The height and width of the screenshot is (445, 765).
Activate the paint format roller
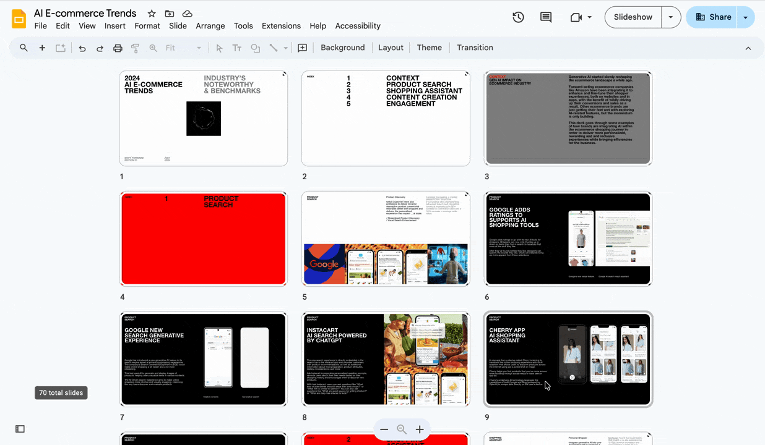(x=135, y=48)
